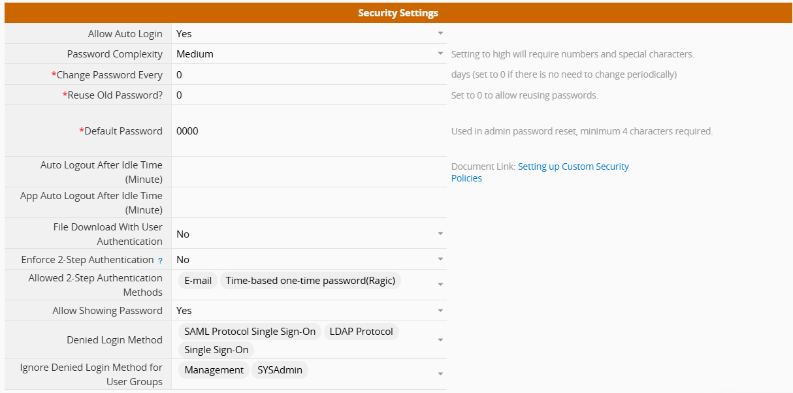Image resolution: width=793 pixels, height=393 pixels.
Task: Open Enforce 2-Step Authentication dropdown
Action: click(x=440, y=259)
